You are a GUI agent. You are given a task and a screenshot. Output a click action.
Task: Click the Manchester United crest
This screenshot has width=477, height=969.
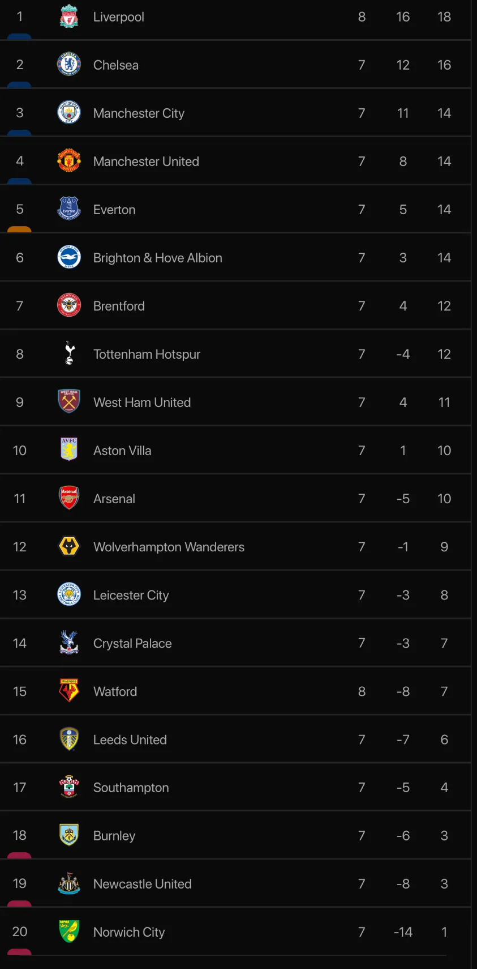pos(69,161)
